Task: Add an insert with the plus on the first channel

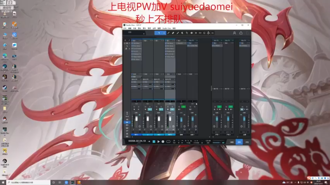Action: tap(141, 40)
